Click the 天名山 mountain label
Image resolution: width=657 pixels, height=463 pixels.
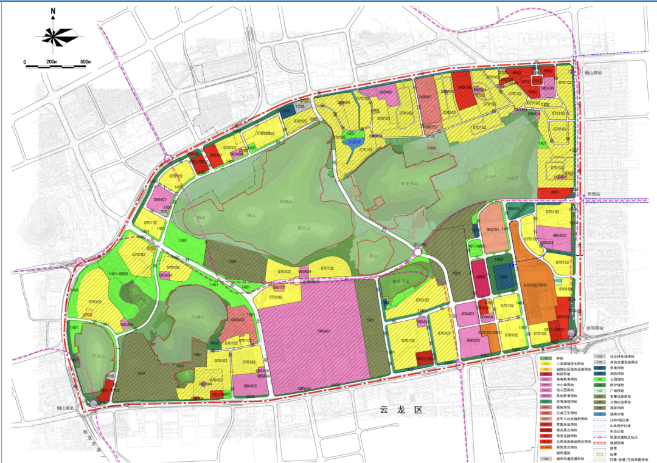click(x=98, y=356)
